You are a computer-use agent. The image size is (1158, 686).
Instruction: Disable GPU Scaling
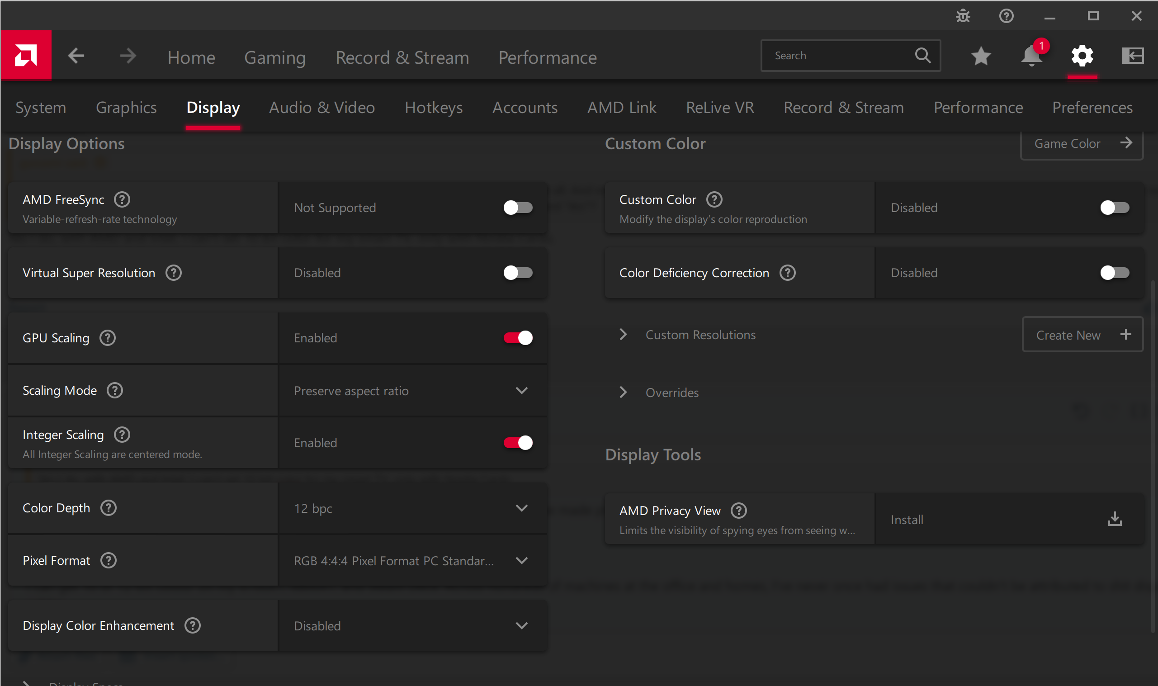click(518, 338)
